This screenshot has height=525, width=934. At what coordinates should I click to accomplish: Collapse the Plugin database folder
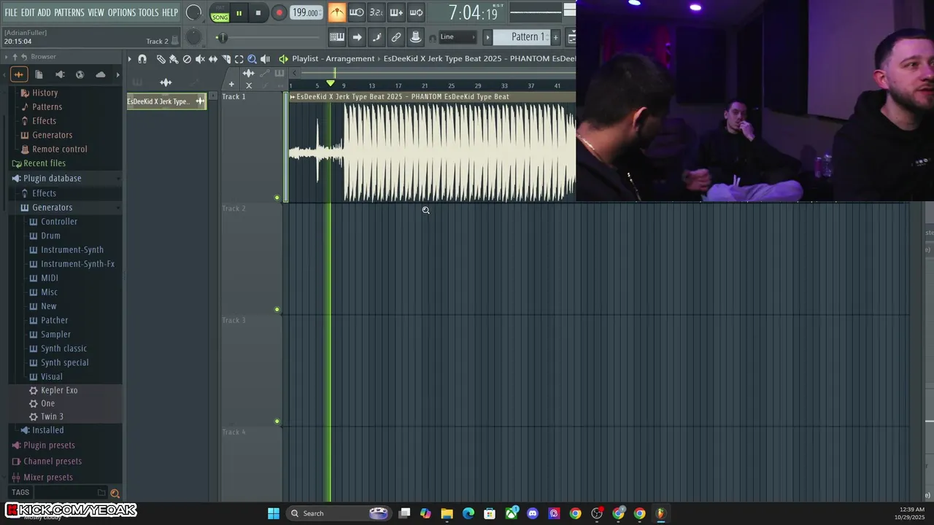pyautogui.click(x=52, y=178)
